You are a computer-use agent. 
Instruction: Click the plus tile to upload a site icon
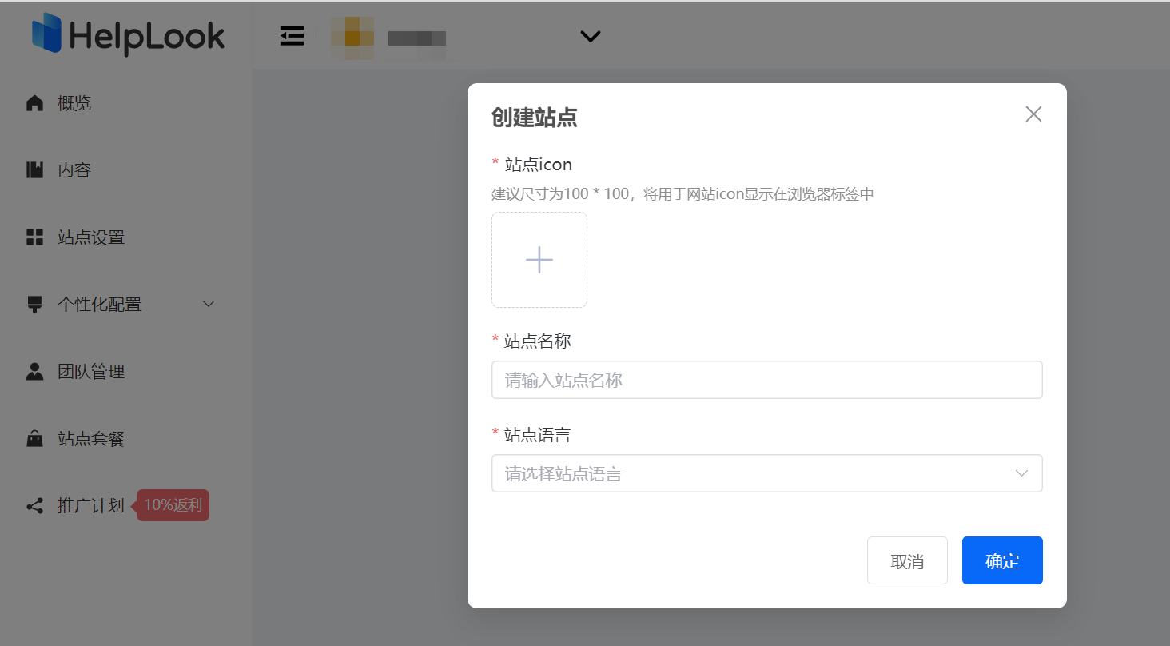pyautogui.click(x=539, y=259)
